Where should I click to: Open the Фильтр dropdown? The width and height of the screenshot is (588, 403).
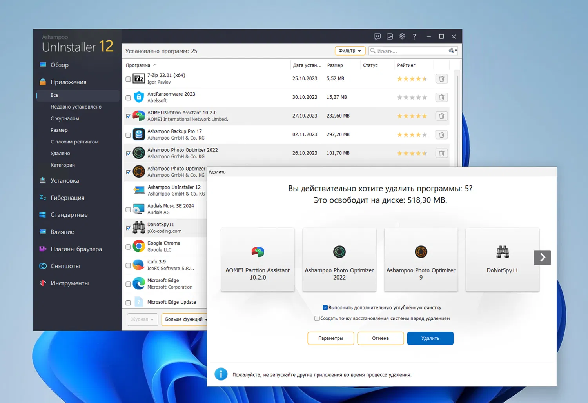tap(350, 51)
